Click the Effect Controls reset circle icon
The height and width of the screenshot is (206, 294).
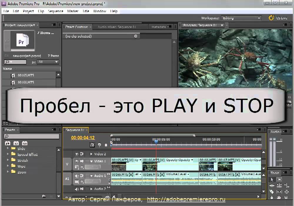tap(136, 36)
